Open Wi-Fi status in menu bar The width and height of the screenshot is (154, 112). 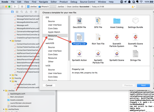click(141, 2)
